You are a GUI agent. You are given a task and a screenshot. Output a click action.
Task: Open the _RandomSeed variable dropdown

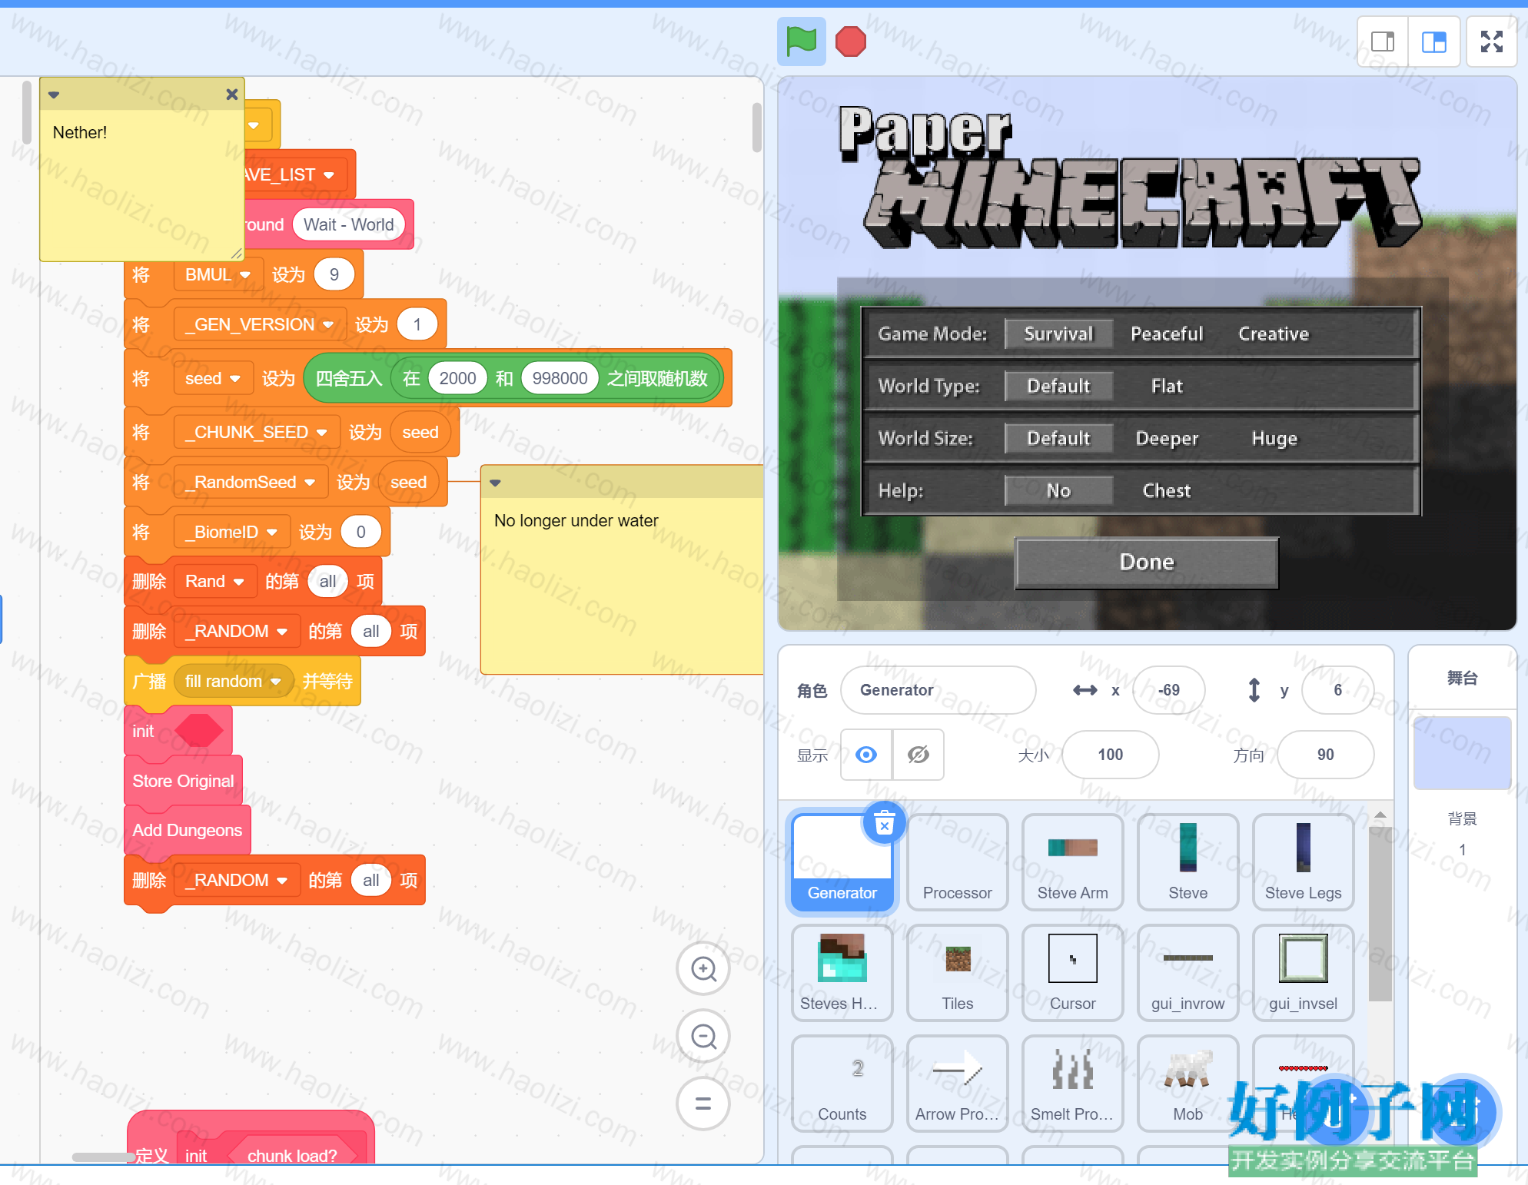(250, 482)
